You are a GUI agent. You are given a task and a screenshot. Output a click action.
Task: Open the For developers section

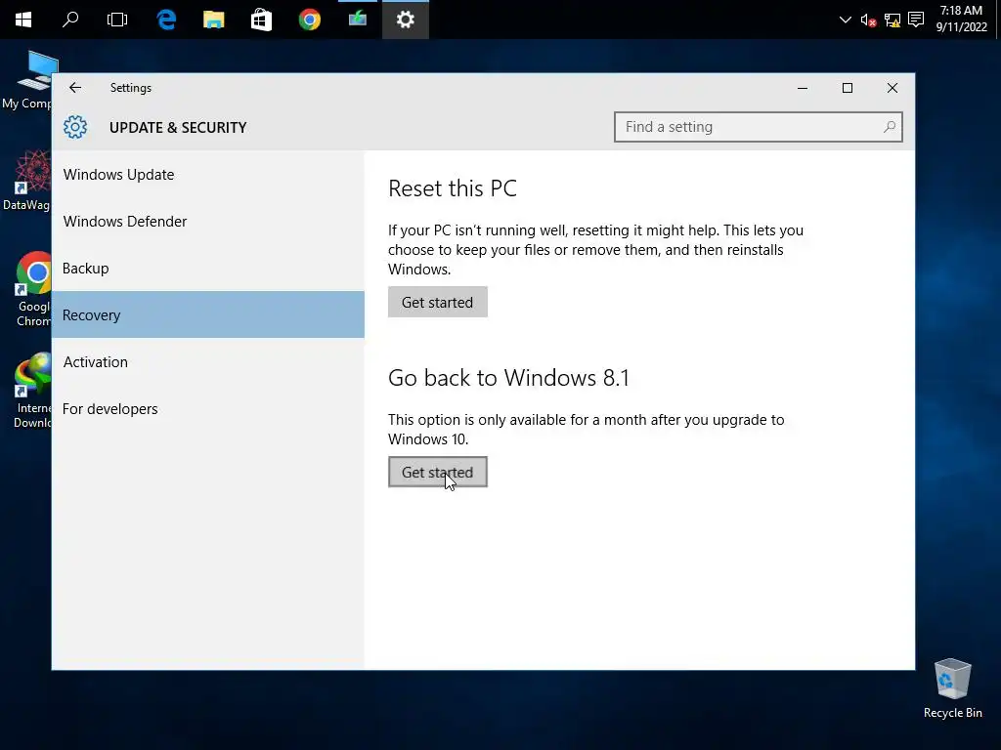pos(208,409)
